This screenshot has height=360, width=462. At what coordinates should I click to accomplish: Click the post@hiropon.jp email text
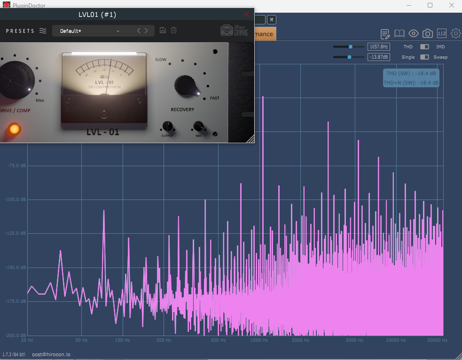coord(51,354)
